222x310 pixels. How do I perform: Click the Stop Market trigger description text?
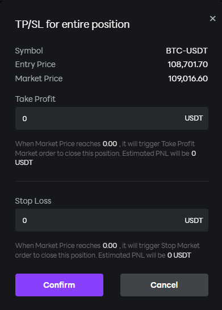click(x=107, y=250)
